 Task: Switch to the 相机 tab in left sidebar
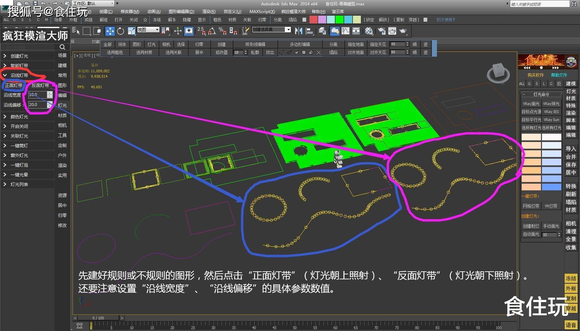62,125
